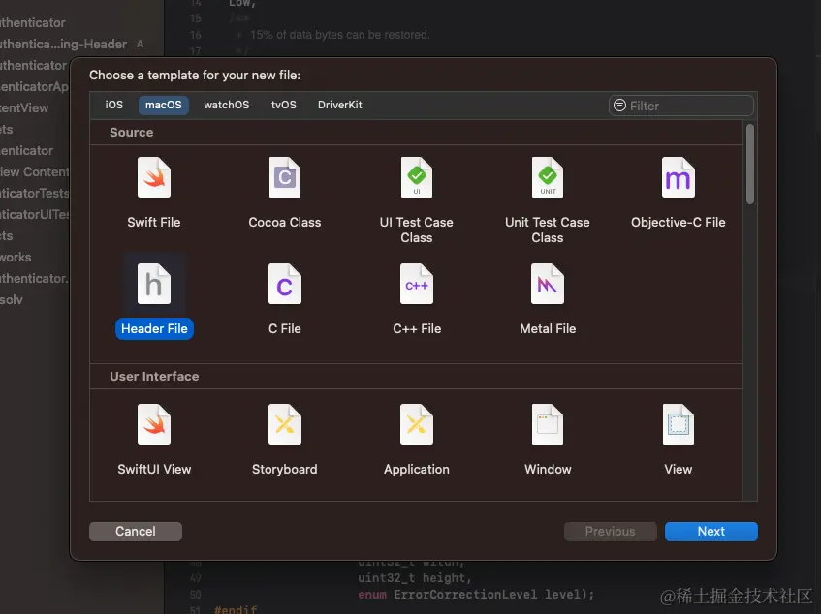Choose the SwiftUI View template
The image size is (821, 614).
(x=153, y=436)
